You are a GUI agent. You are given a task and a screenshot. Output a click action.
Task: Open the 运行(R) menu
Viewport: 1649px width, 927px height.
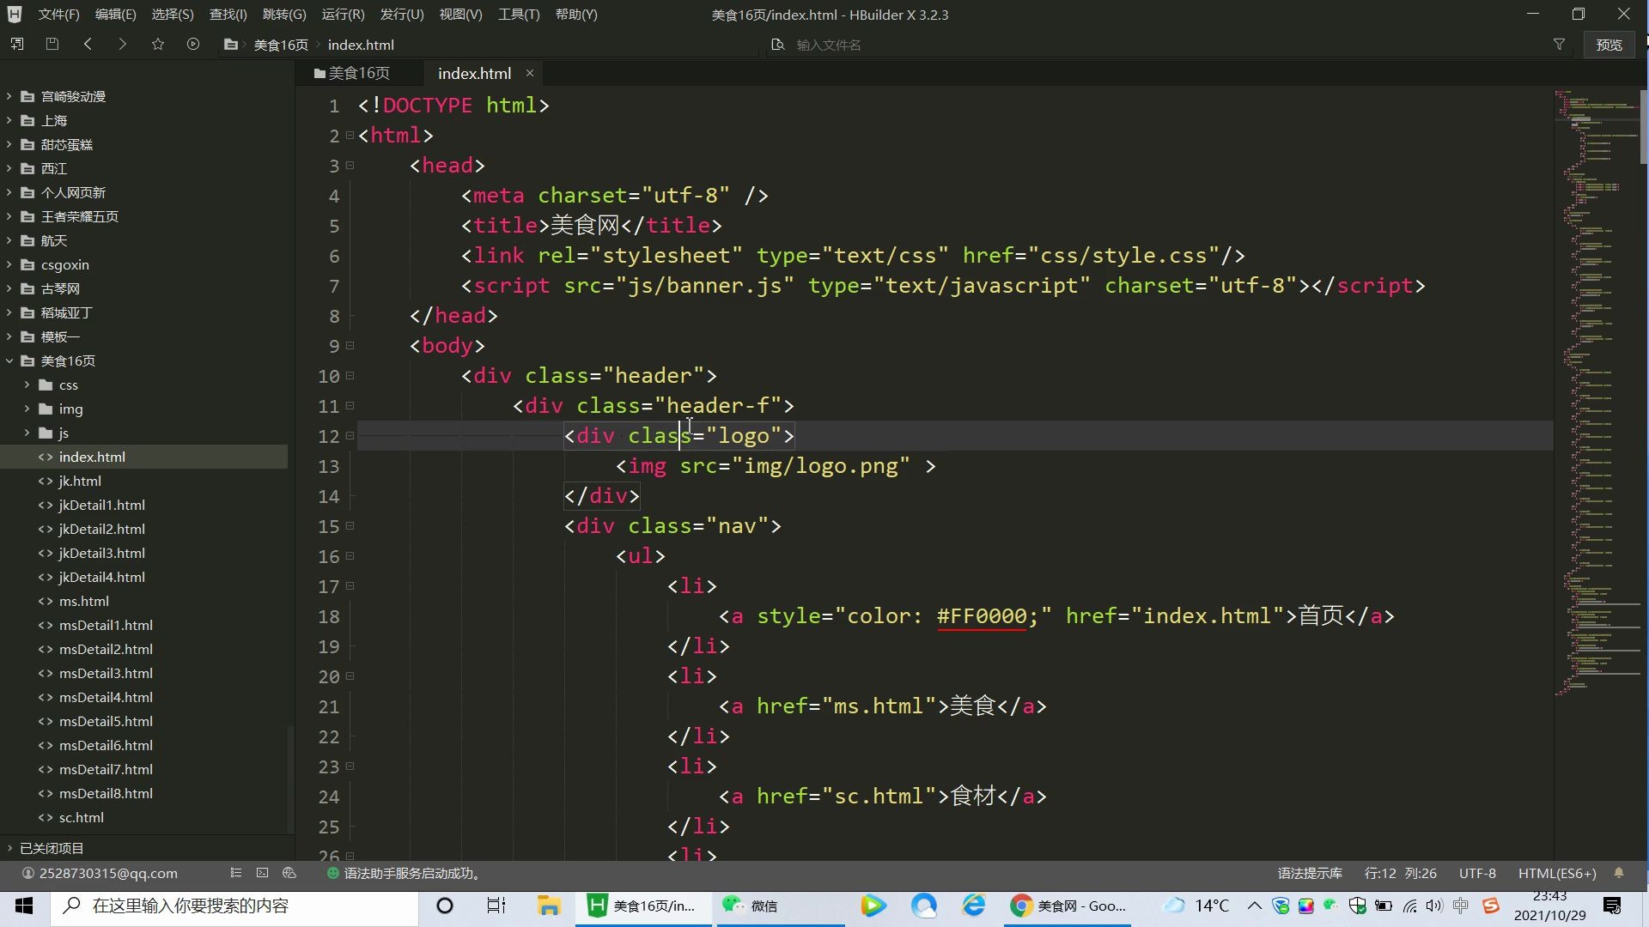[343, 15]
